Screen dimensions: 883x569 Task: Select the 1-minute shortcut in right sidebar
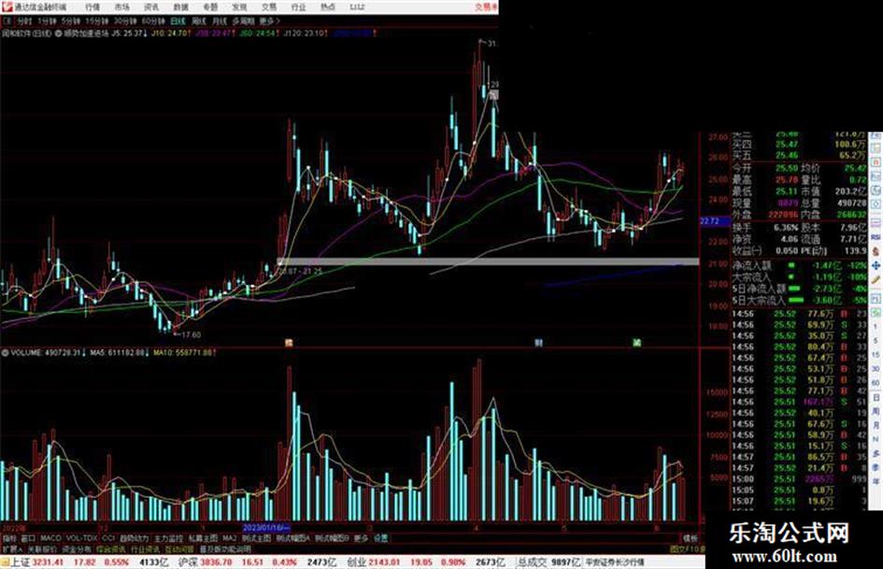(x=876, y=326)
